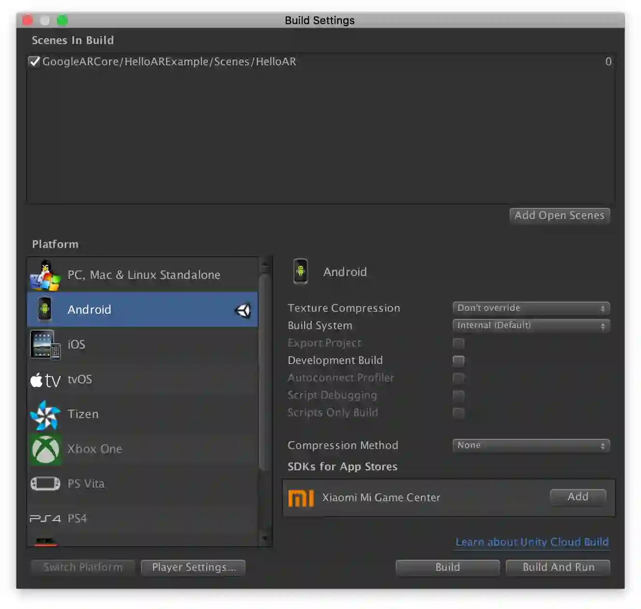Click the scene index number 0

pos(608,61)
